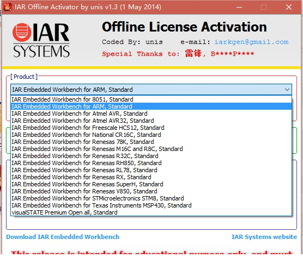Choose Renesas RL78, Standard
303x264 pixels.
tap(151, 170)
